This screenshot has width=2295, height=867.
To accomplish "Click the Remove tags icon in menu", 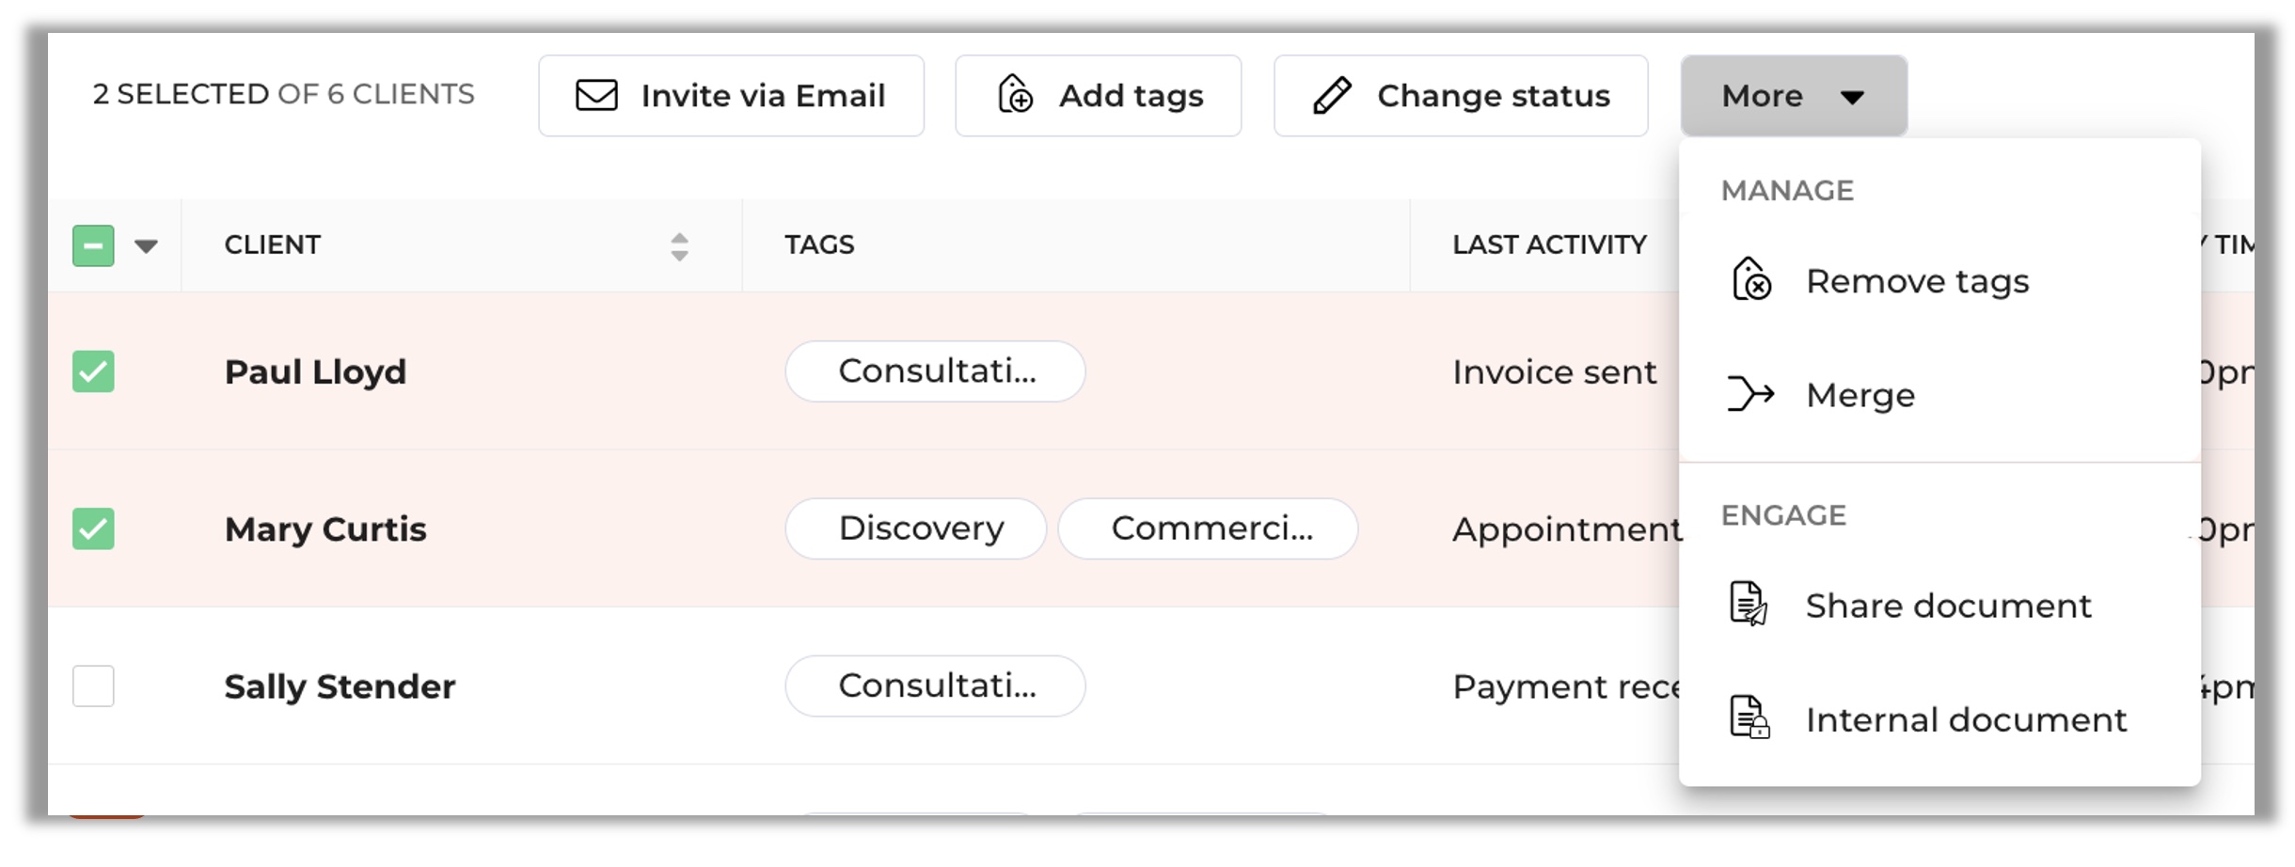I will coord(1751,279).
